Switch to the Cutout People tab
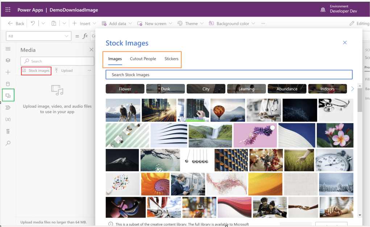Image resolution: width=370 pixels, height=227 pixels. tap(143, 58)
